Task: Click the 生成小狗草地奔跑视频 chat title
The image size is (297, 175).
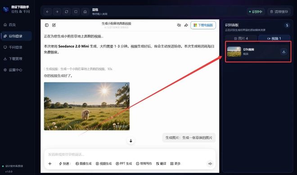Action: click(x=116, y=23)
